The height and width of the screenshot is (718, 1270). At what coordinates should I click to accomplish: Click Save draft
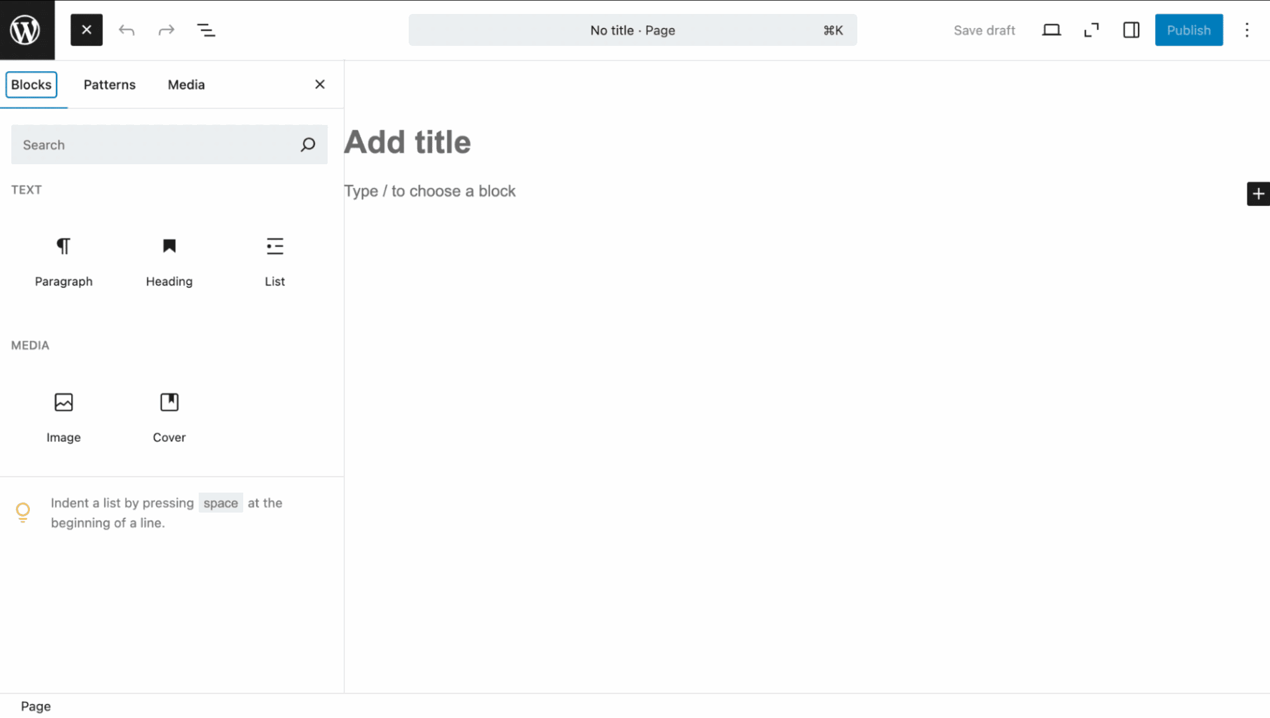[984, 30]
